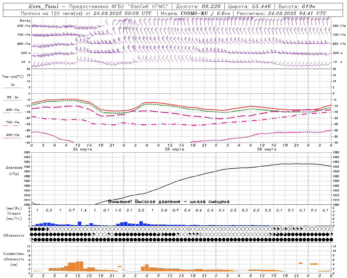The image size is (347, 278).
Task: Select the (гПа) unit under Давление
Action: tap(14, 174)
